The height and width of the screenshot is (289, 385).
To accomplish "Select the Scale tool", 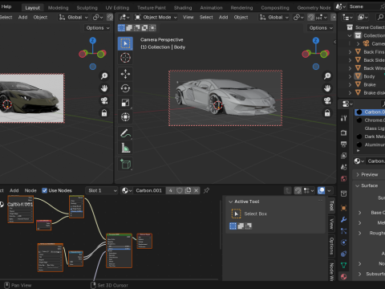I will coord(125,103).
